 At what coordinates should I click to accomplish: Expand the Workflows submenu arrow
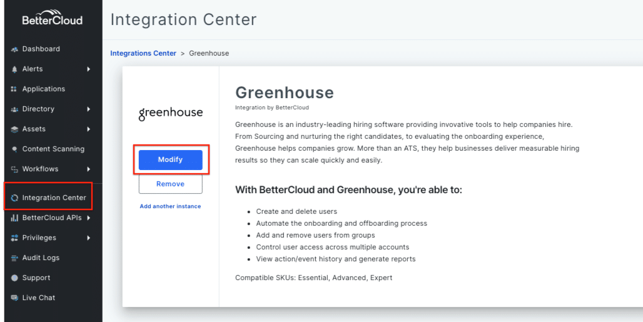(x=89, y=169)
